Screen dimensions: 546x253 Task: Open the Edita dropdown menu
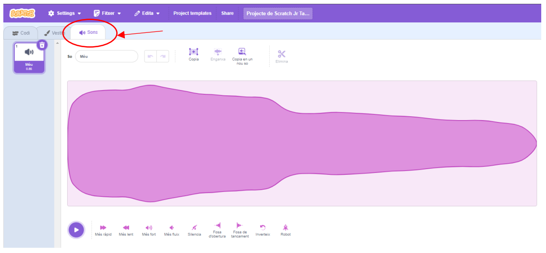pyautogui.click(x=147, y=13)
